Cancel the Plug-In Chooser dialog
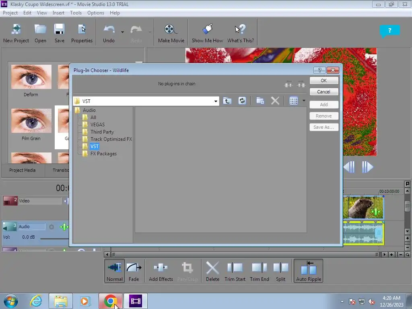The height and width of the screenshot is (309, 412). coord(324,92)
